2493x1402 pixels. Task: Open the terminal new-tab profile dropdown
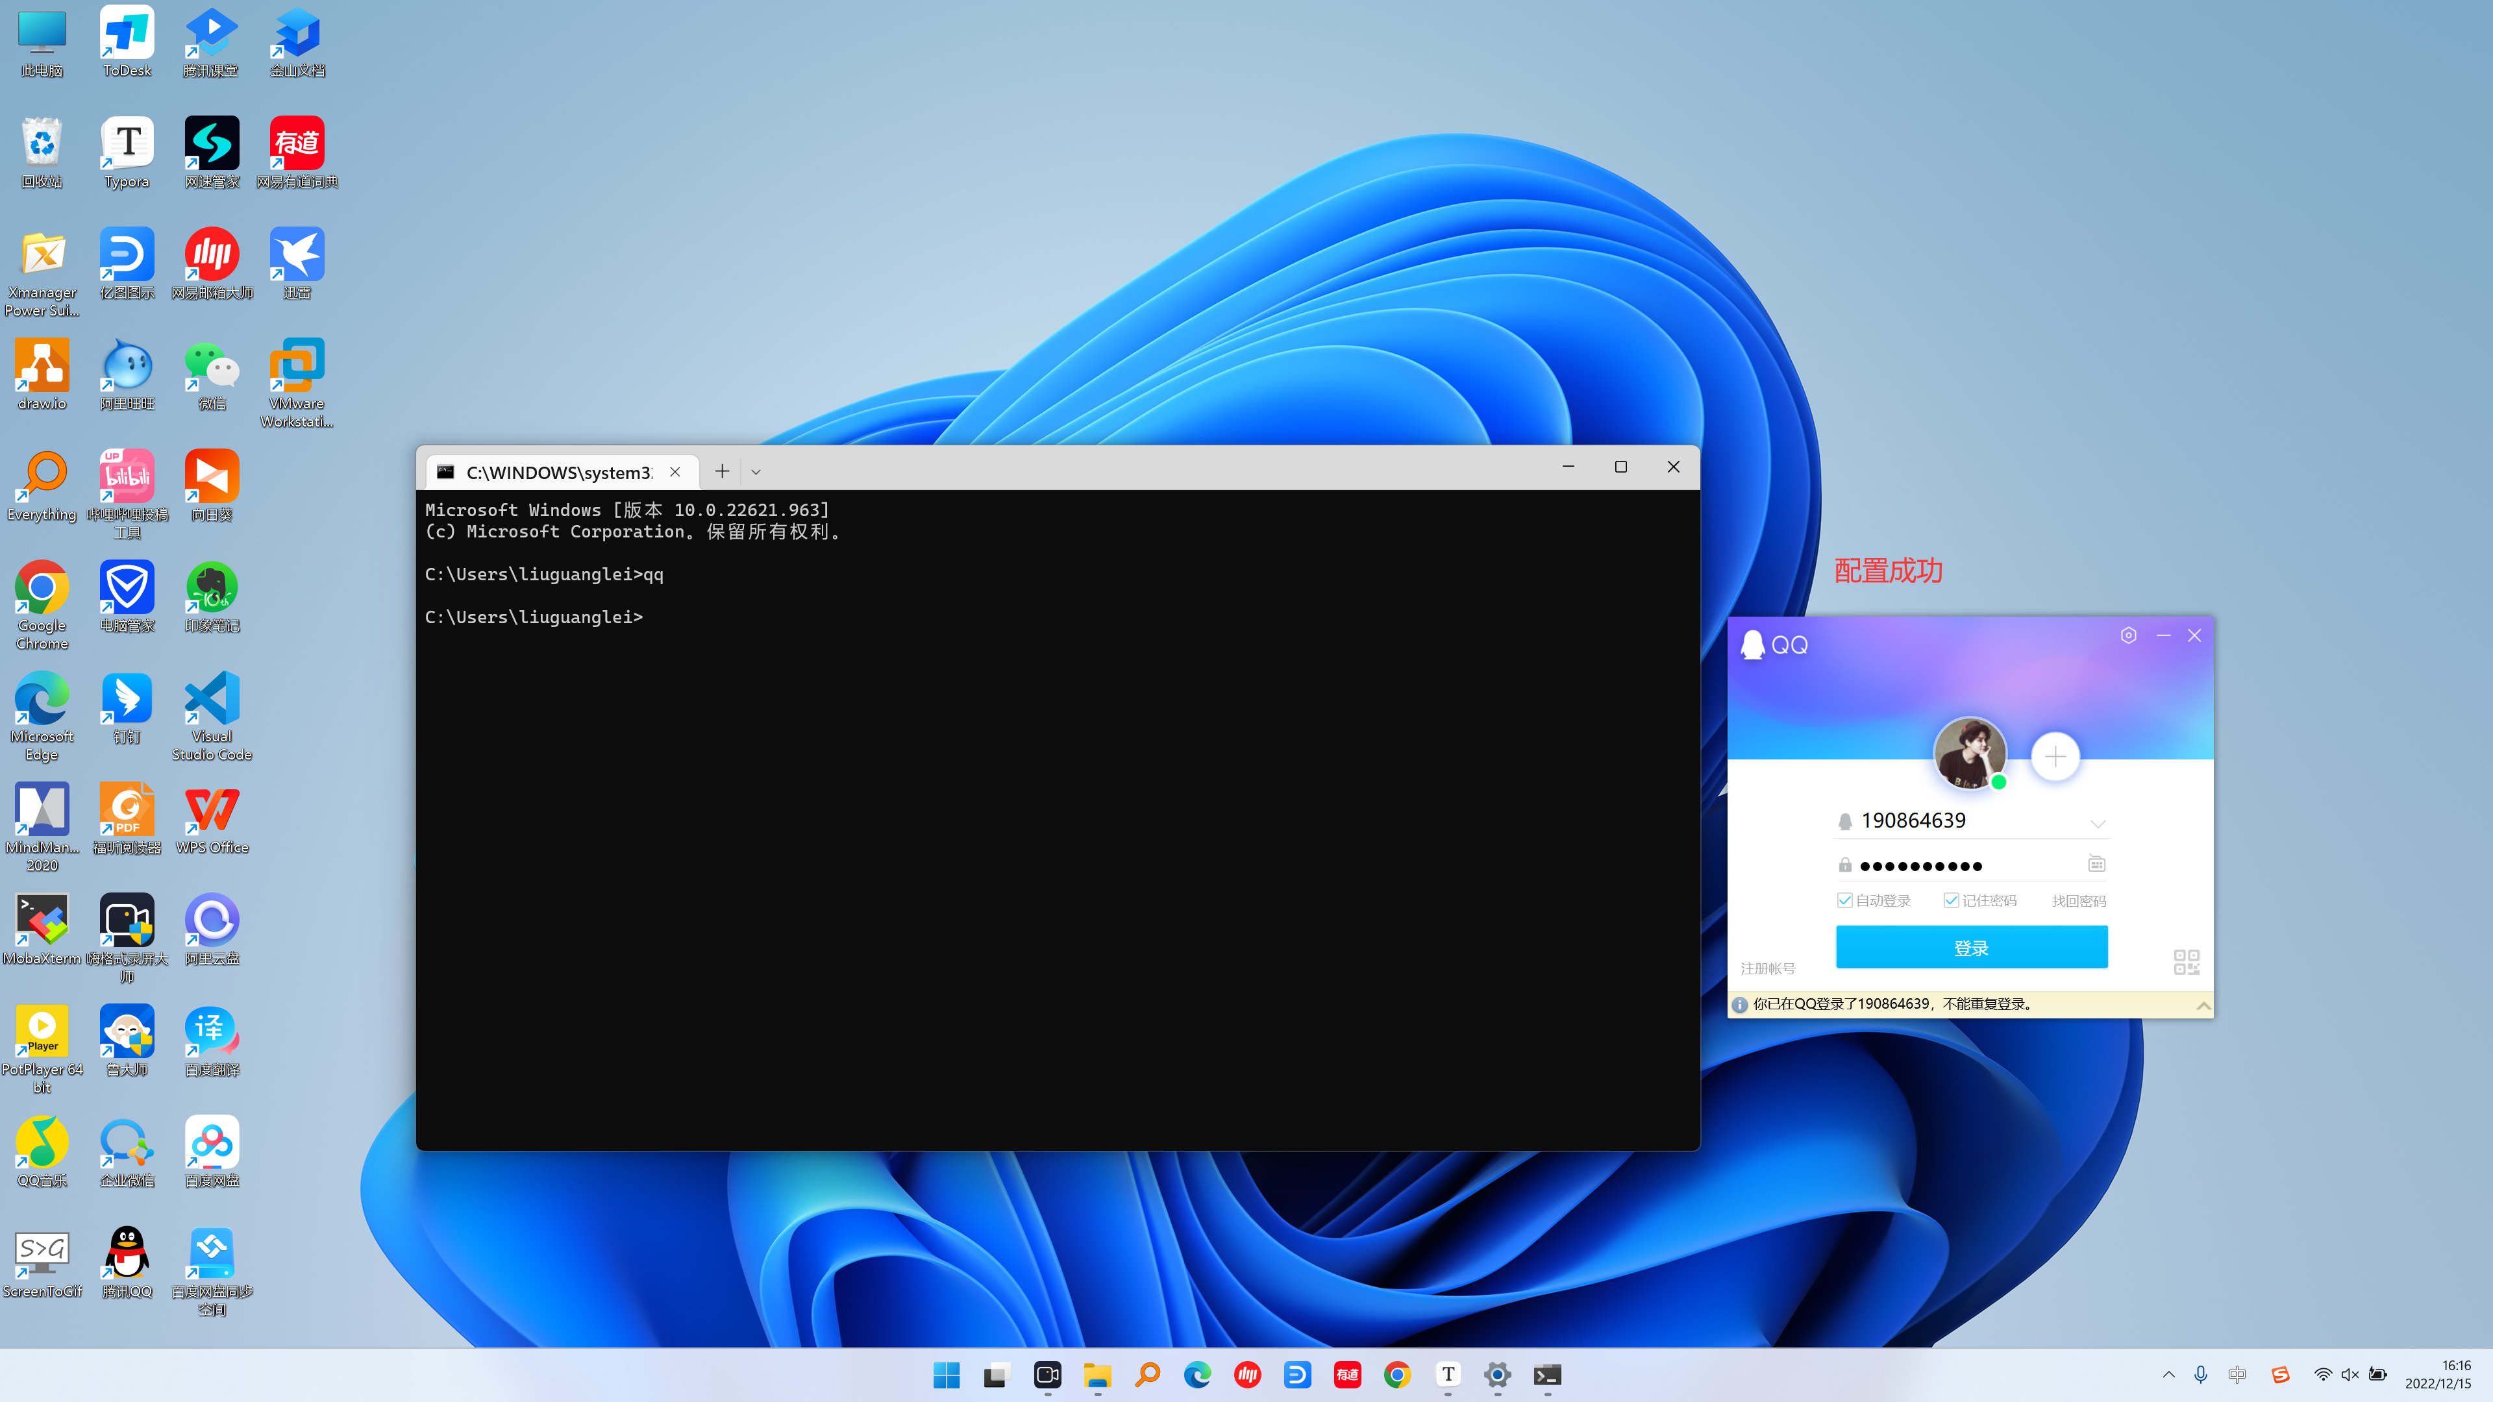pos(756,472)
